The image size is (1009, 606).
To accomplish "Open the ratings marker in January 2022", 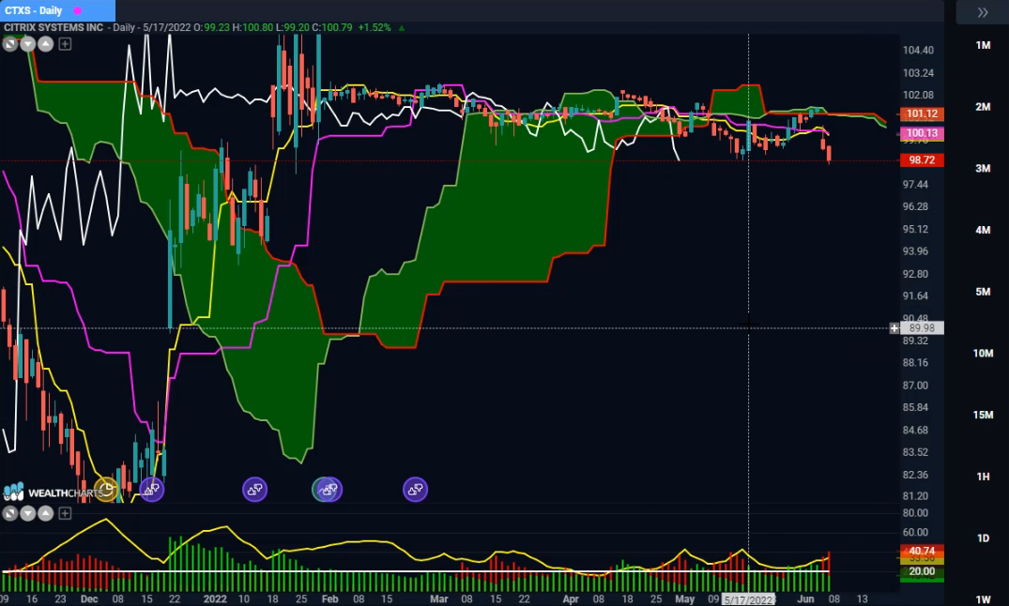I will (254, 490).
